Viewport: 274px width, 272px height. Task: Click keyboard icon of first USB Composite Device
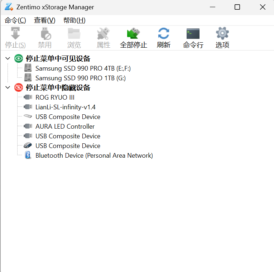click(28, 116)
